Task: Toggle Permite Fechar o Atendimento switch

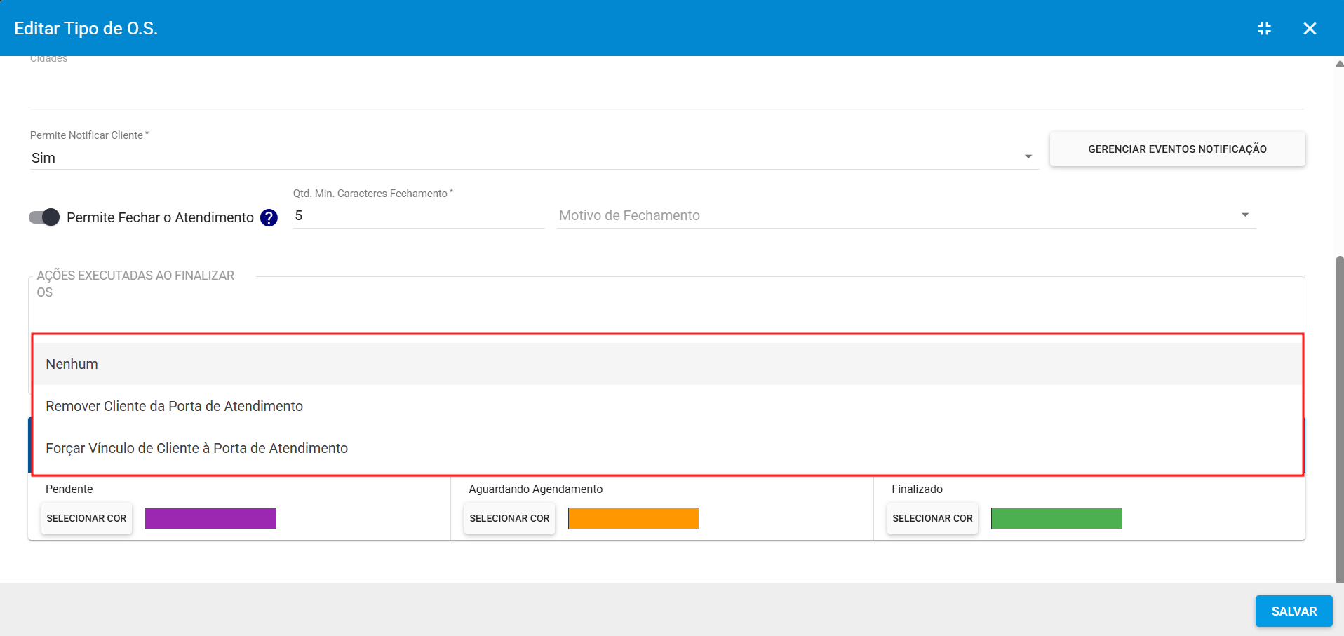Action: (44, 217)
